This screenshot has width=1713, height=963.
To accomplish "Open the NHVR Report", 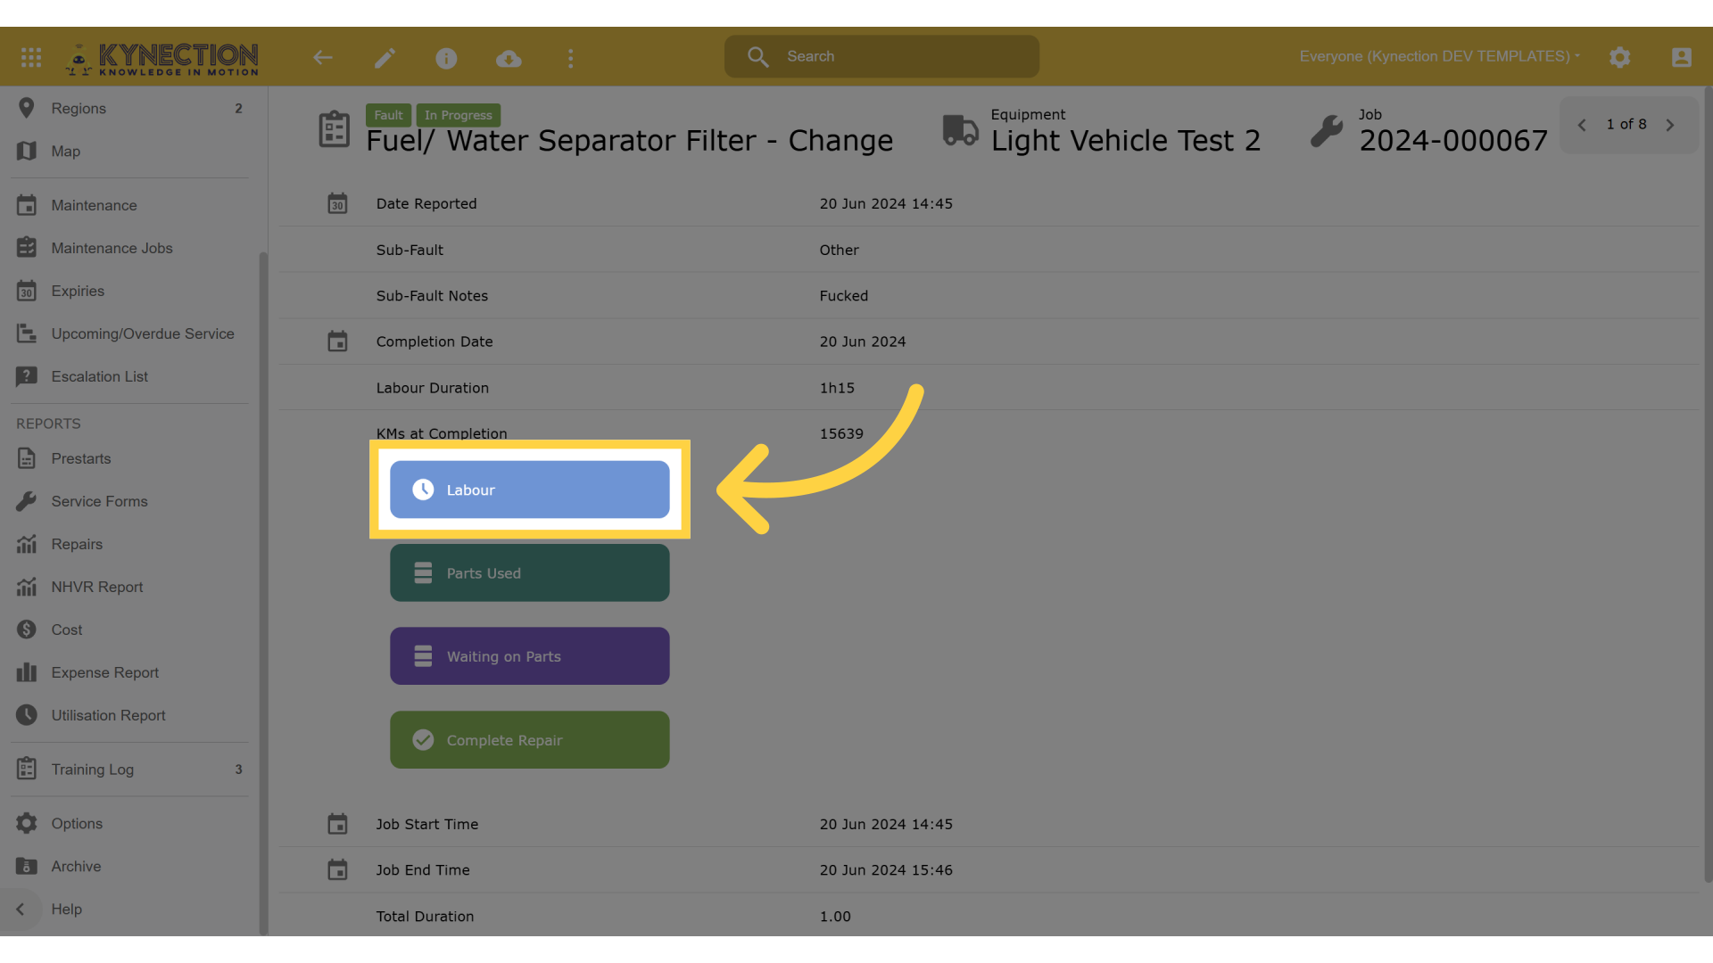I will 129,587.
